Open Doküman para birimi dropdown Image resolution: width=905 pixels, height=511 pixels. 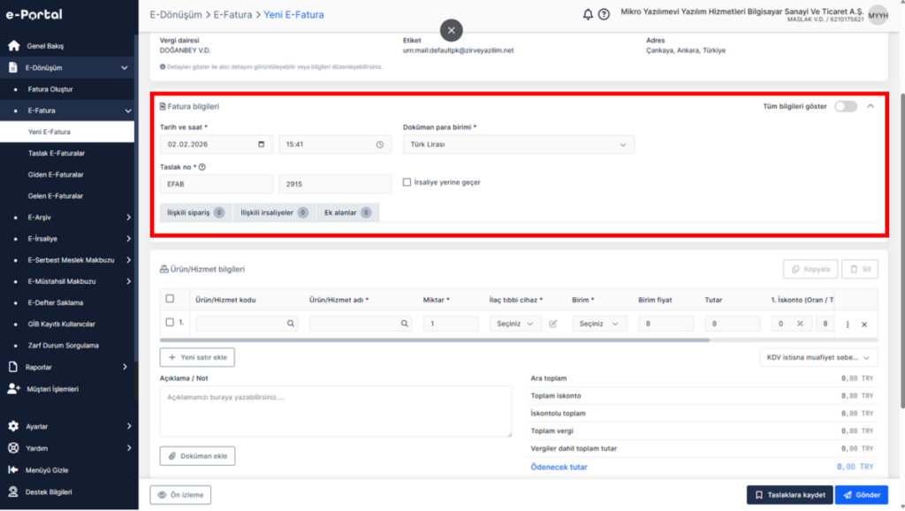518,144
